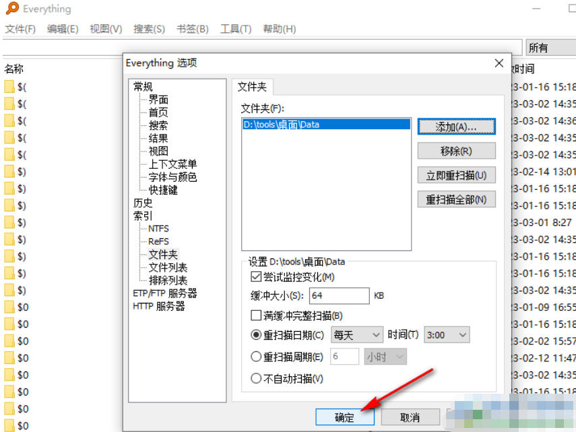This screenshot has width=576, height=432.
Task: Click the 添加(A) button
Action: click(458, 126)
